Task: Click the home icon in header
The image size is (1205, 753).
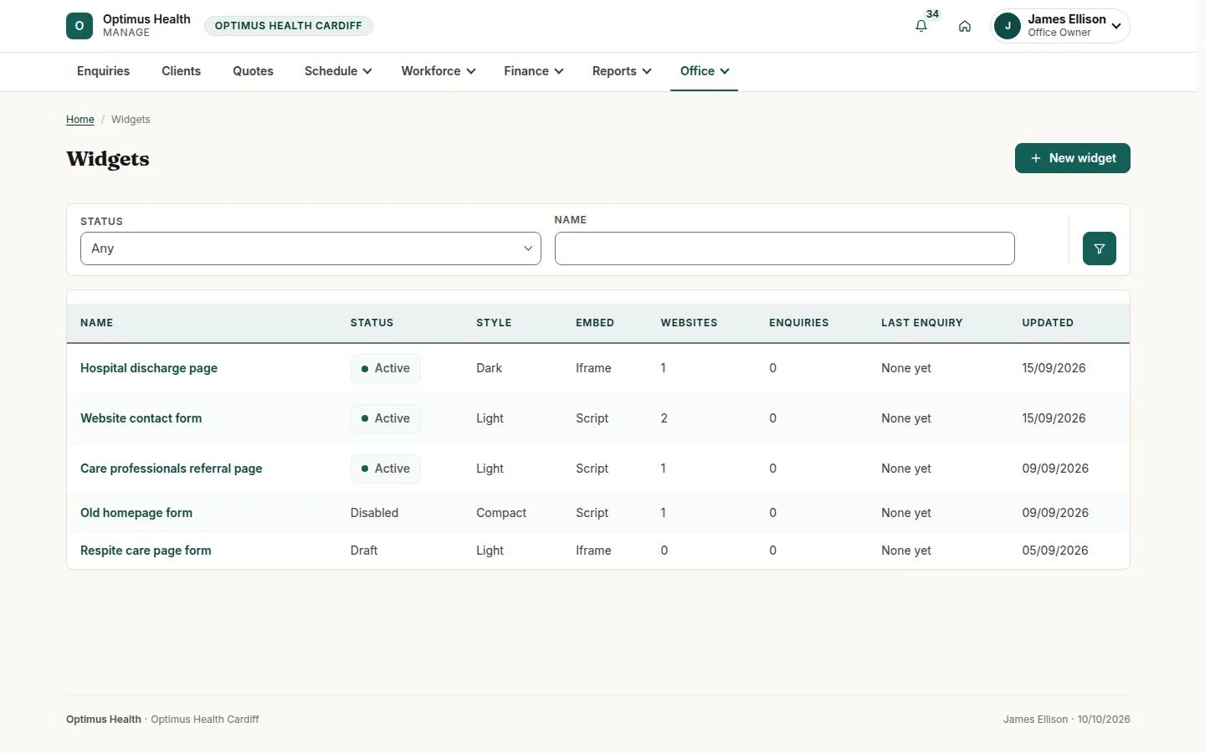Action: coord(965,26)
